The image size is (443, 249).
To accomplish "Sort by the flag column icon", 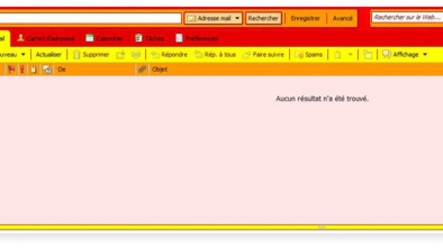I will coord(11,70).
